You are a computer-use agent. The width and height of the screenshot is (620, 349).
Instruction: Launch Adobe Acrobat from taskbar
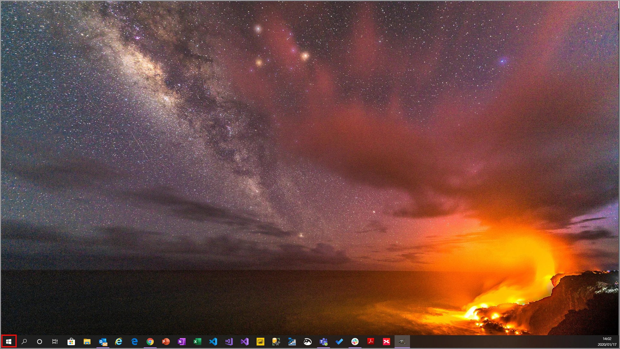tap(371, 342)
